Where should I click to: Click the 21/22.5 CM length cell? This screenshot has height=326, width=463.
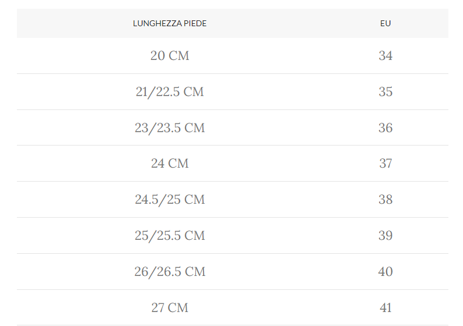170,92
